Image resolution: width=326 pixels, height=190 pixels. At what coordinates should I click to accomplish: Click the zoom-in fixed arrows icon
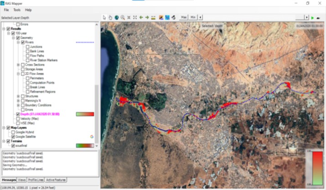pos(129,18)
